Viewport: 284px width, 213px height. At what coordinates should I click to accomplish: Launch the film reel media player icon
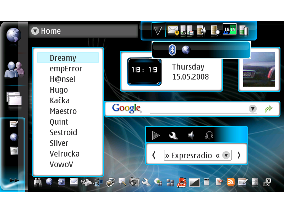click(x=86, y=182)
